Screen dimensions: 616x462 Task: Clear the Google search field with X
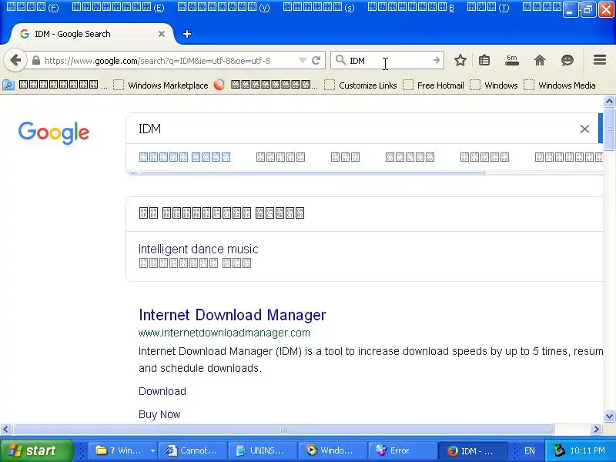584,129
